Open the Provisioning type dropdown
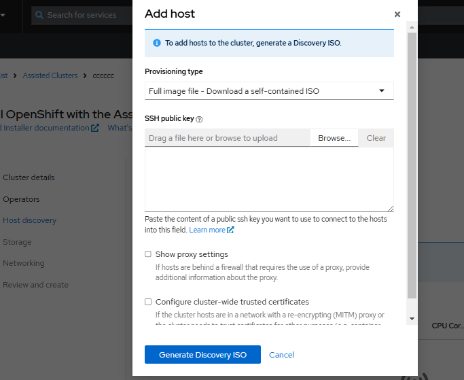The image size is (464, 380). click(269, 90)
